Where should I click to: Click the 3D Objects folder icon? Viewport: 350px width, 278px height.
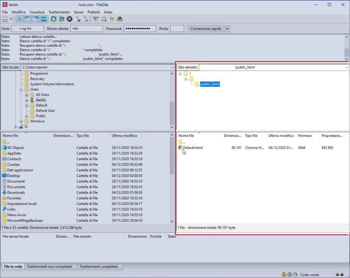(4, 147)
